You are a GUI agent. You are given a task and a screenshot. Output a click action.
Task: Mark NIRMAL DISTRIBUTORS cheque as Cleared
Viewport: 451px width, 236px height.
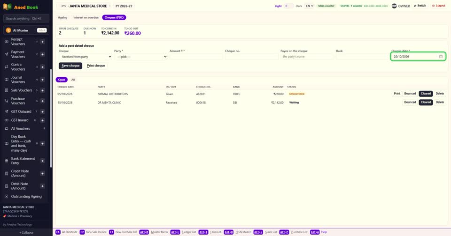pyautogui.click(x=426, y=94)
